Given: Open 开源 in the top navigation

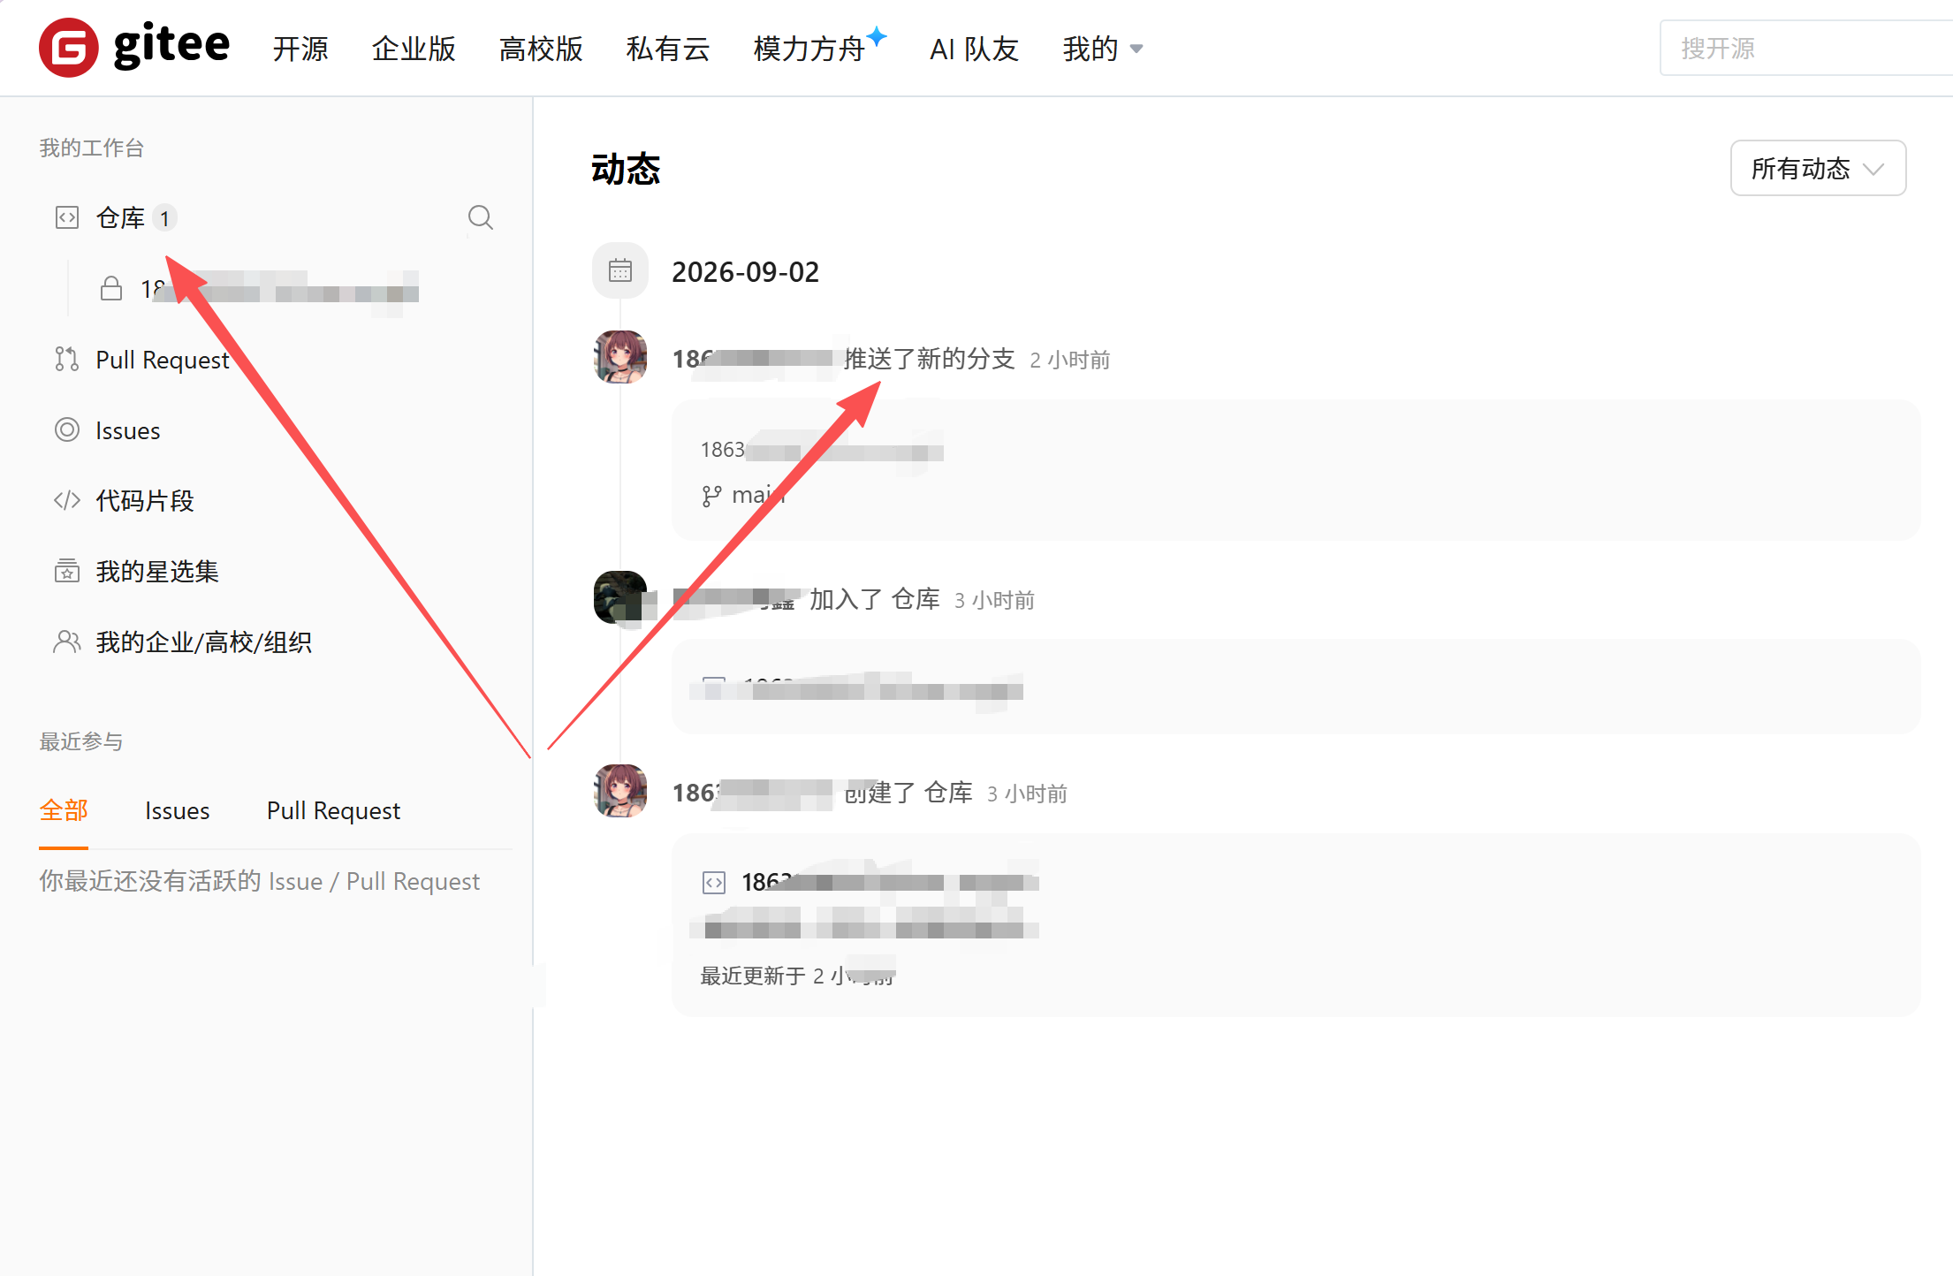Looking at the screenshot, I should point(300,49).
